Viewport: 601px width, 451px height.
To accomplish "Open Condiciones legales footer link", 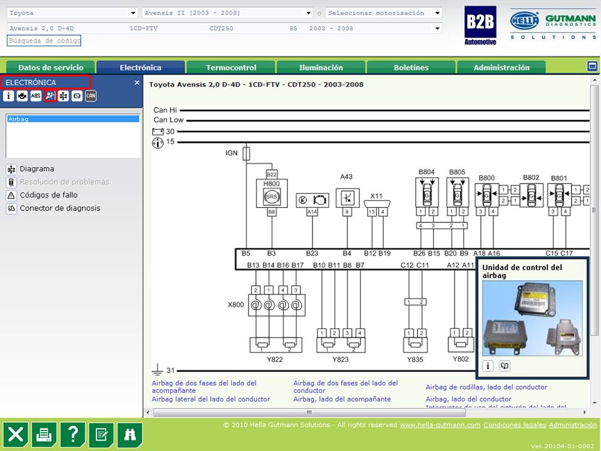I will (515, 425).
